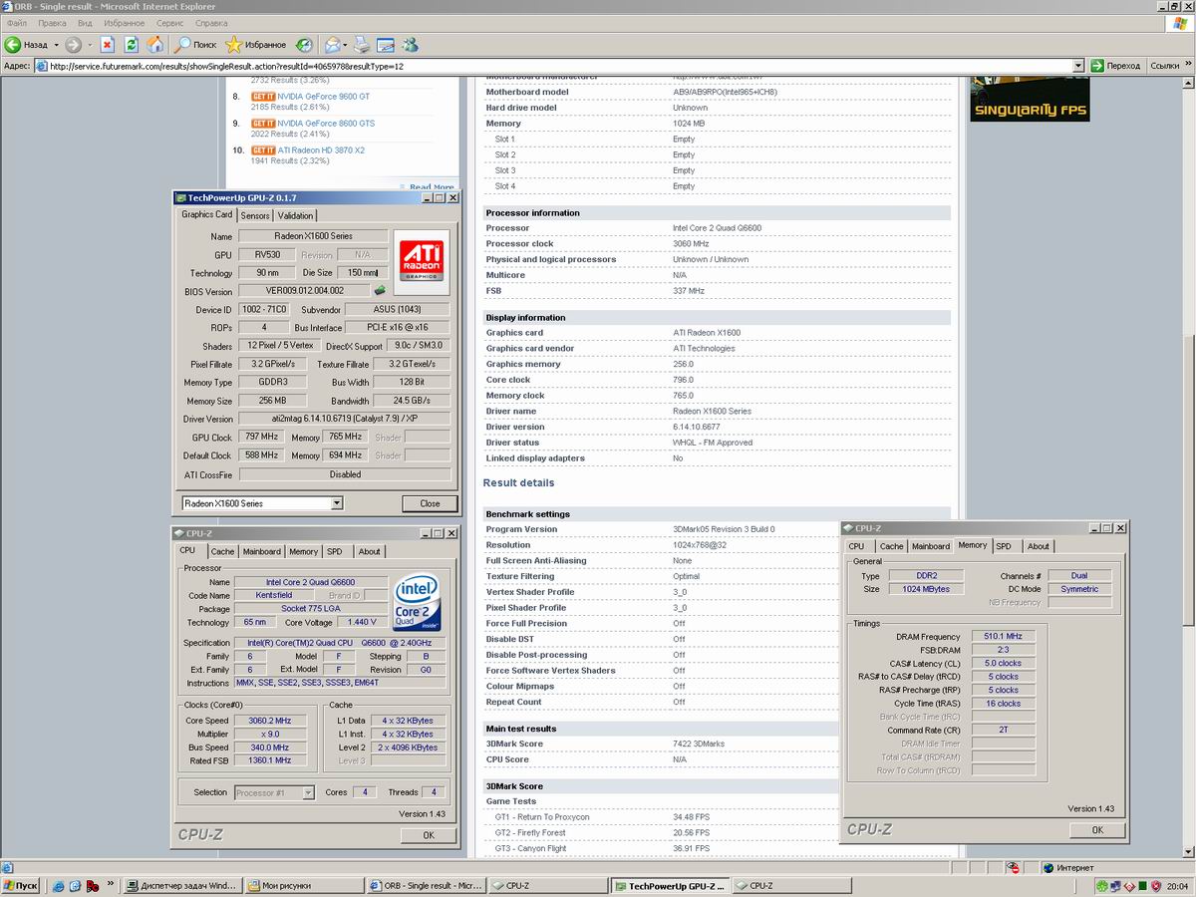Viewport: 1196px width, 897px height.
Task: Open the Back button history dropdown arrow
Action: tap(56, 45)
